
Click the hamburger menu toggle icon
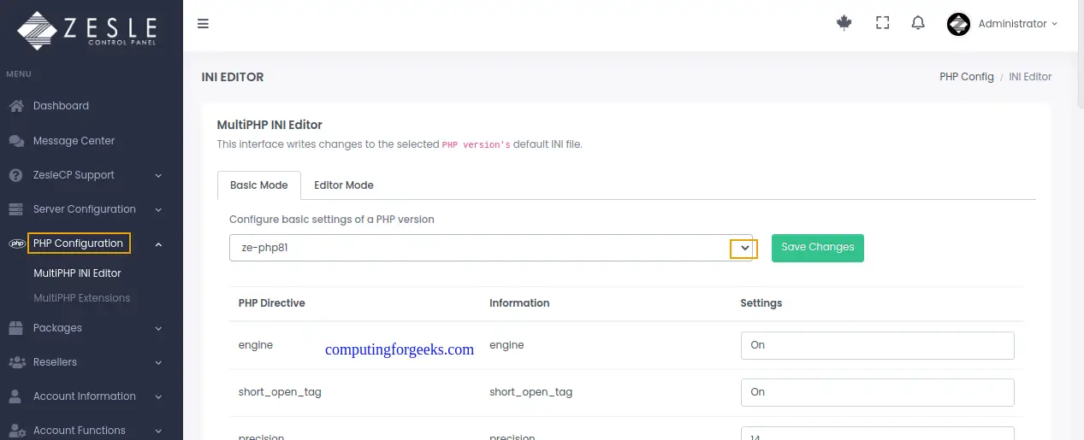tap(203, 24)
